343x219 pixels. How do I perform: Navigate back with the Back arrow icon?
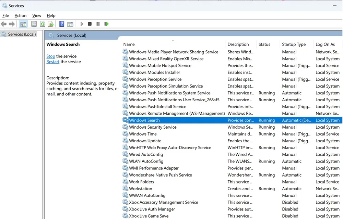click(3, 24)
